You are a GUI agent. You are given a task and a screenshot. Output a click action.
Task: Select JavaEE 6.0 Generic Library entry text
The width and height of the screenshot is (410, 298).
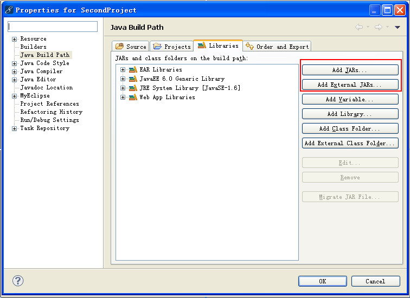(182, 79)
